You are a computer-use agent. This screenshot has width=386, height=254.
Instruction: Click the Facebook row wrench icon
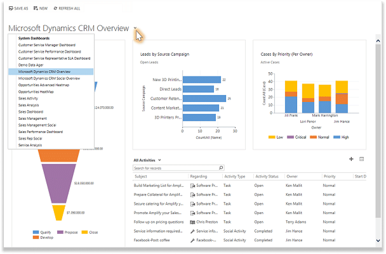click(192, 240)
